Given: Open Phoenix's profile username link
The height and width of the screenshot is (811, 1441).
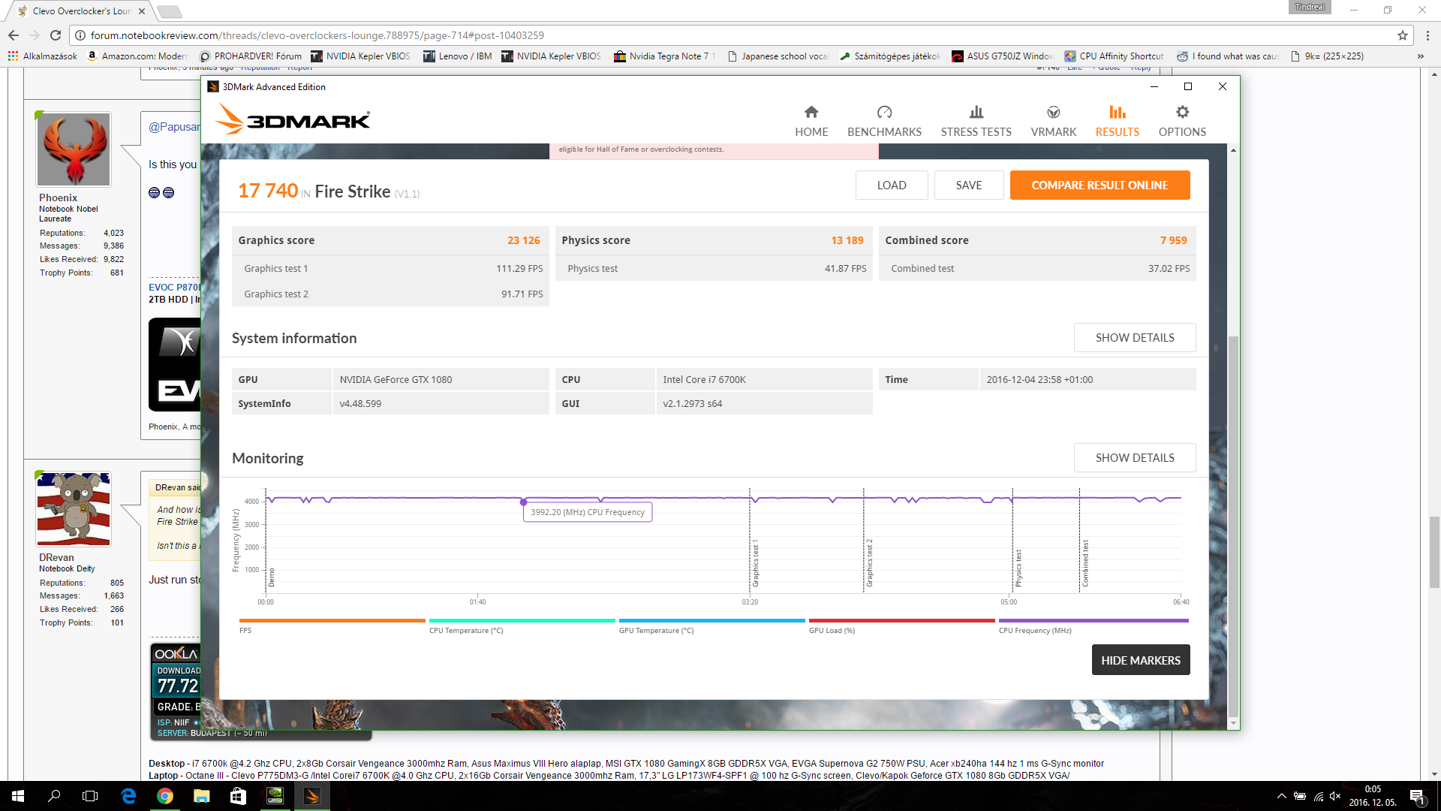Looking at the screenshot, I should pyautogui.click(x=59, y=197).
